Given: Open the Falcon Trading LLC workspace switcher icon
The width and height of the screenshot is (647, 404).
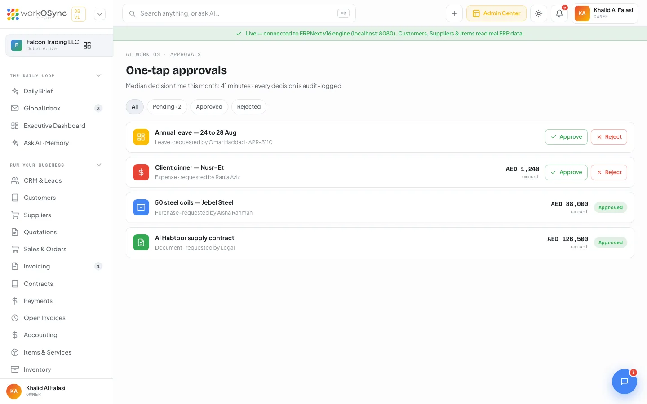Looking at the screenshot, I should (87, 45).
